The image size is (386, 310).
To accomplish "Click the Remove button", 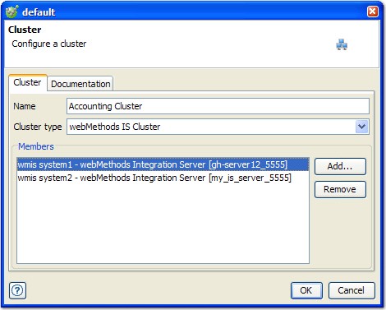I will coord(340,189).
